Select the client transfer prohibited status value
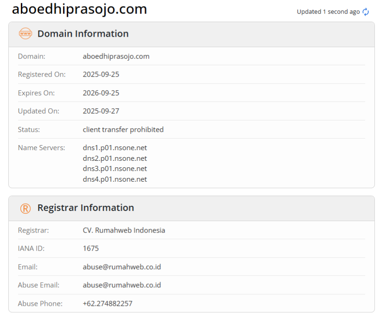The height and width of the screenshot is (317, 380). (x=123, y=129)
